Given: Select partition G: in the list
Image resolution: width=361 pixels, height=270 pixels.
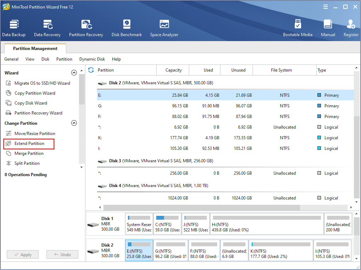Looking at the screenshot, I should click(x=225, y=106).
